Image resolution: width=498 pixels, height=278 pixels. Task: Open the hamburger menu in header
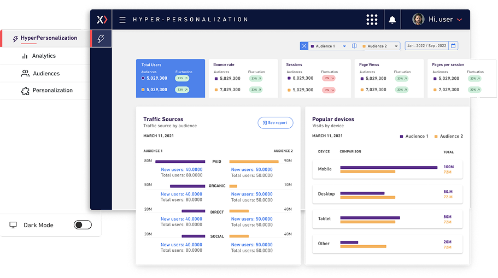pos(122,20)
